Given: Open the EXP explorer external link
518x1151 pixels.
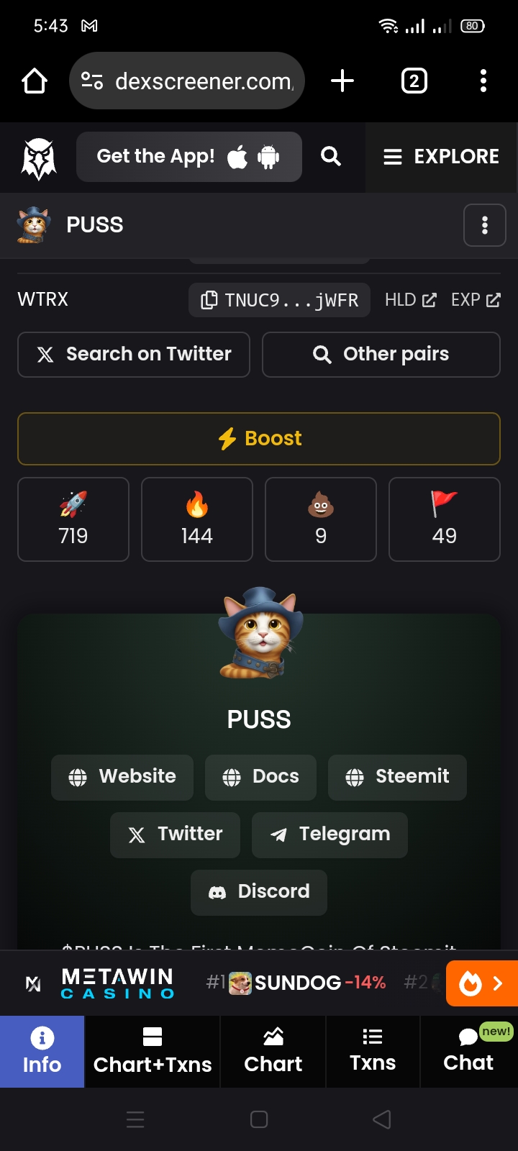Looking at the screenshot, I should 476,300.
